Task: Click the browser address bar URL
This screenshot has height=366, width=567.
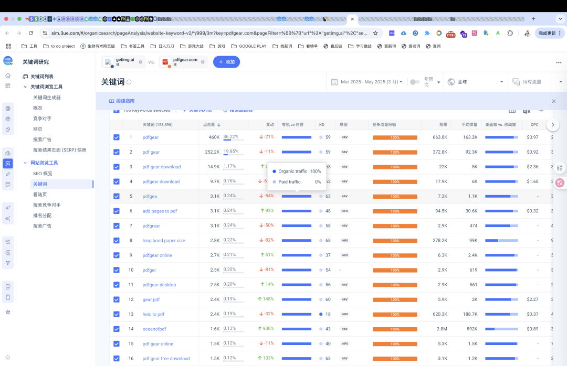Action: [x=209, y=33]
